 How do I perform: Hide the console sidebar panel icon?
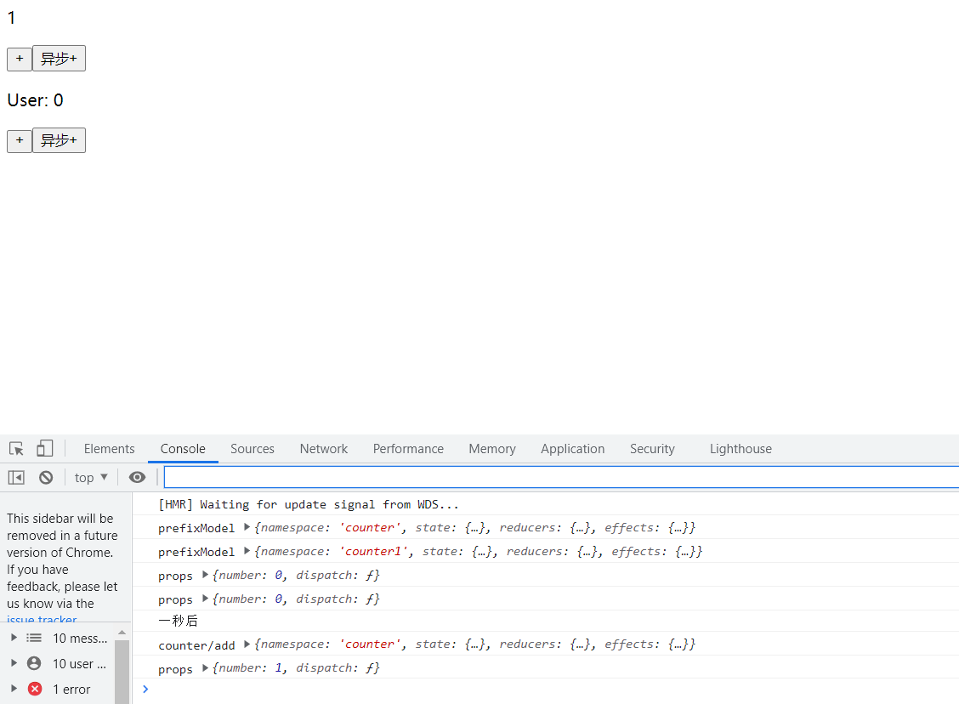[x=16, y=478]
